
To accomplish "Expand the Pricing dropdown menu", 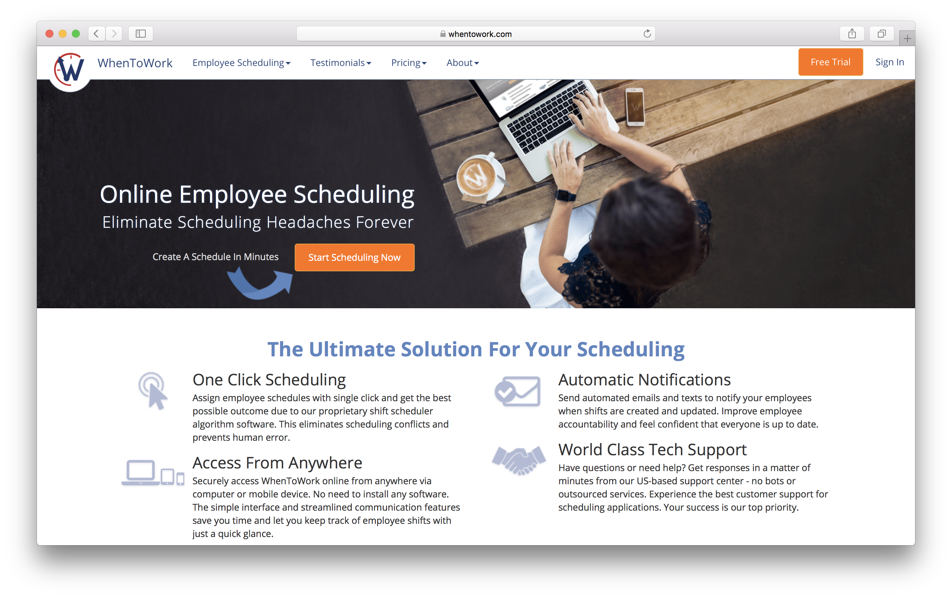I will 408,62.
